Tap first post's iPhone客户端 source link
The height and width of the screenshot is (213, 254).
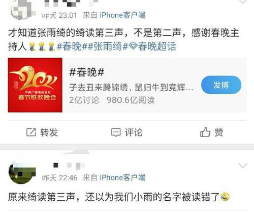tap(122, 15)
